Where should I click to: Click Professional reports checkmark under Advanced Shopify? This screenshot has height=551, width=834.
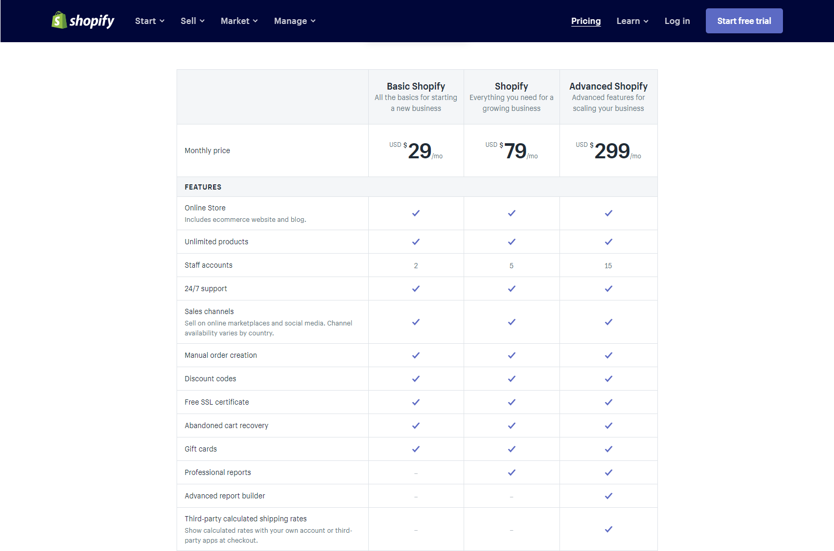pos(608,472)
